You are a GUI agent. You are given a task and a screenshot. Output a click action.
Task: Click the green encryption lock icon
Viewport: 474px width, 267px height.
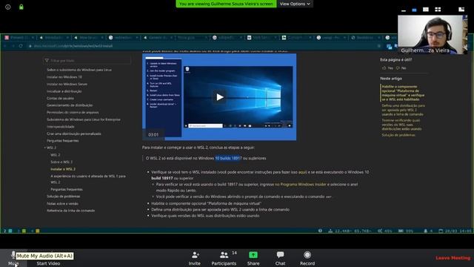point(21,7)
